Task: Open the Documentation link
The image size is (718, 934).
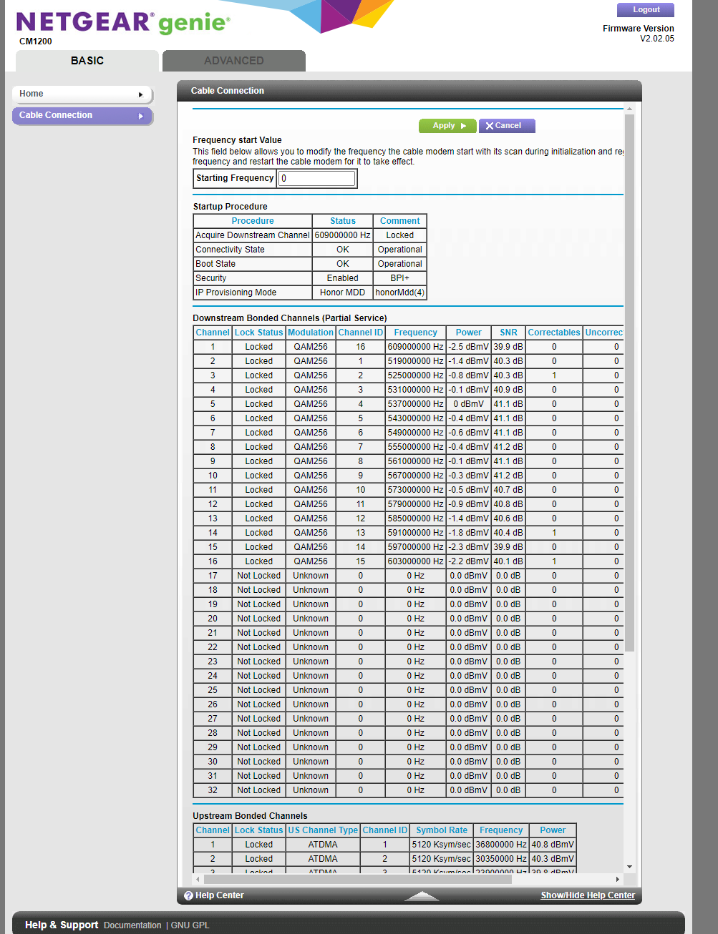Action: (x=132, y=925)
